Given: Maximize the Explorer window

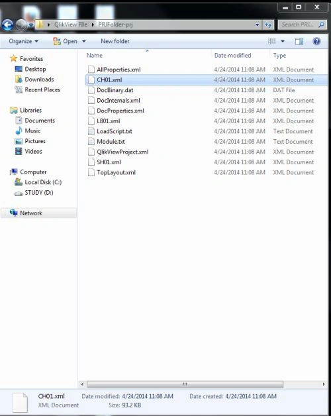Looking at the screenshot, I should pos(299,7).
